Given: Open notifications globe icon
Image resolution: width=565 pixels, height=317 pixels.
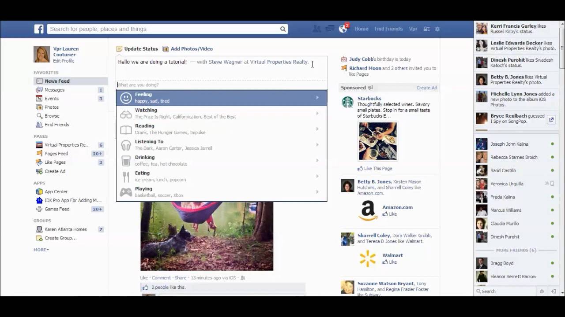Looking at the screenshot, I should click(343, 29).
